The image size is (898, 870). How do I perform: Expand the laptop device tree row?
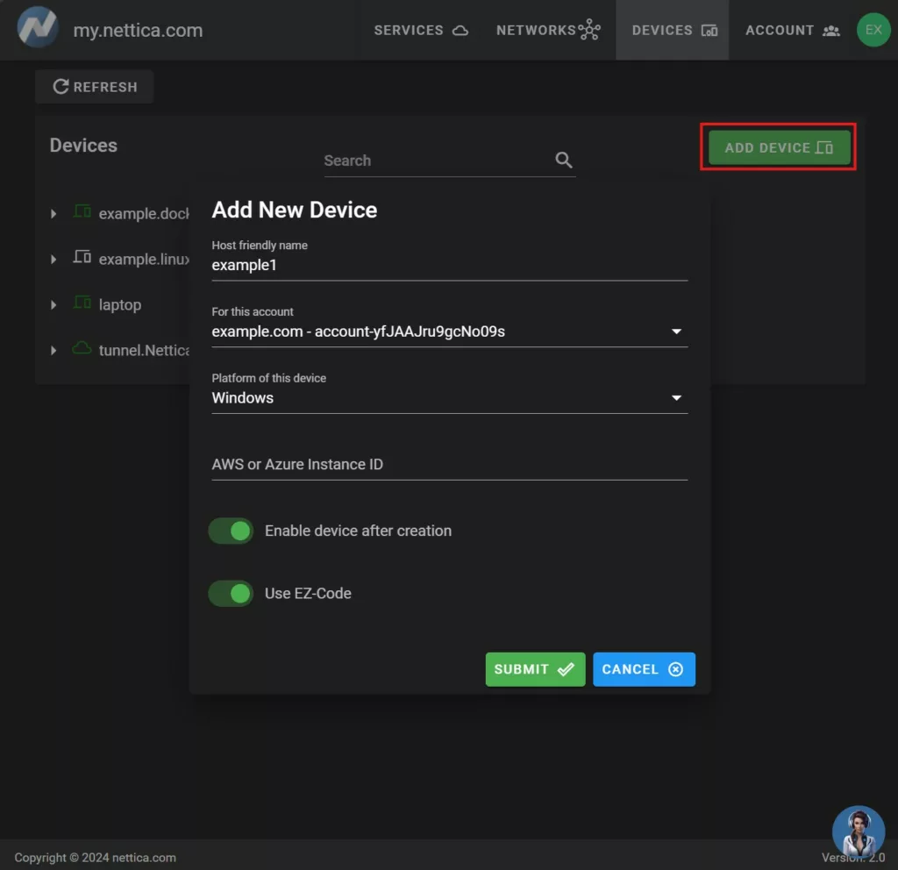pos(53,304)
